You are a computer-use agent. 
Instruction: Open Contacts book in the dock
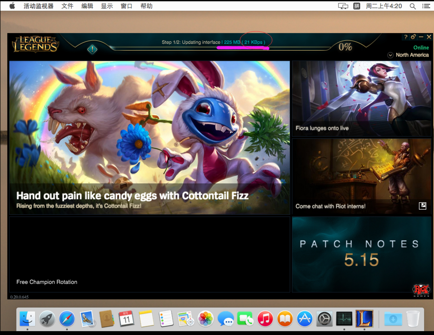point(107,319)
